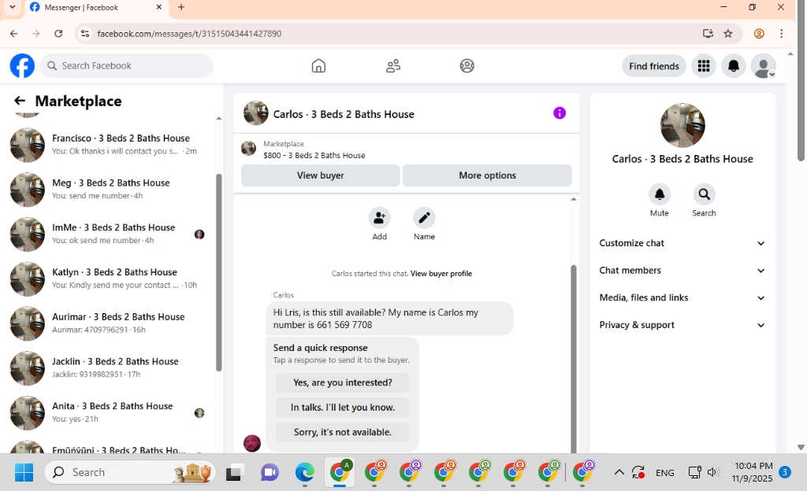
Task: Open Groups icon in top navigation
Action: tap(467, 66)
